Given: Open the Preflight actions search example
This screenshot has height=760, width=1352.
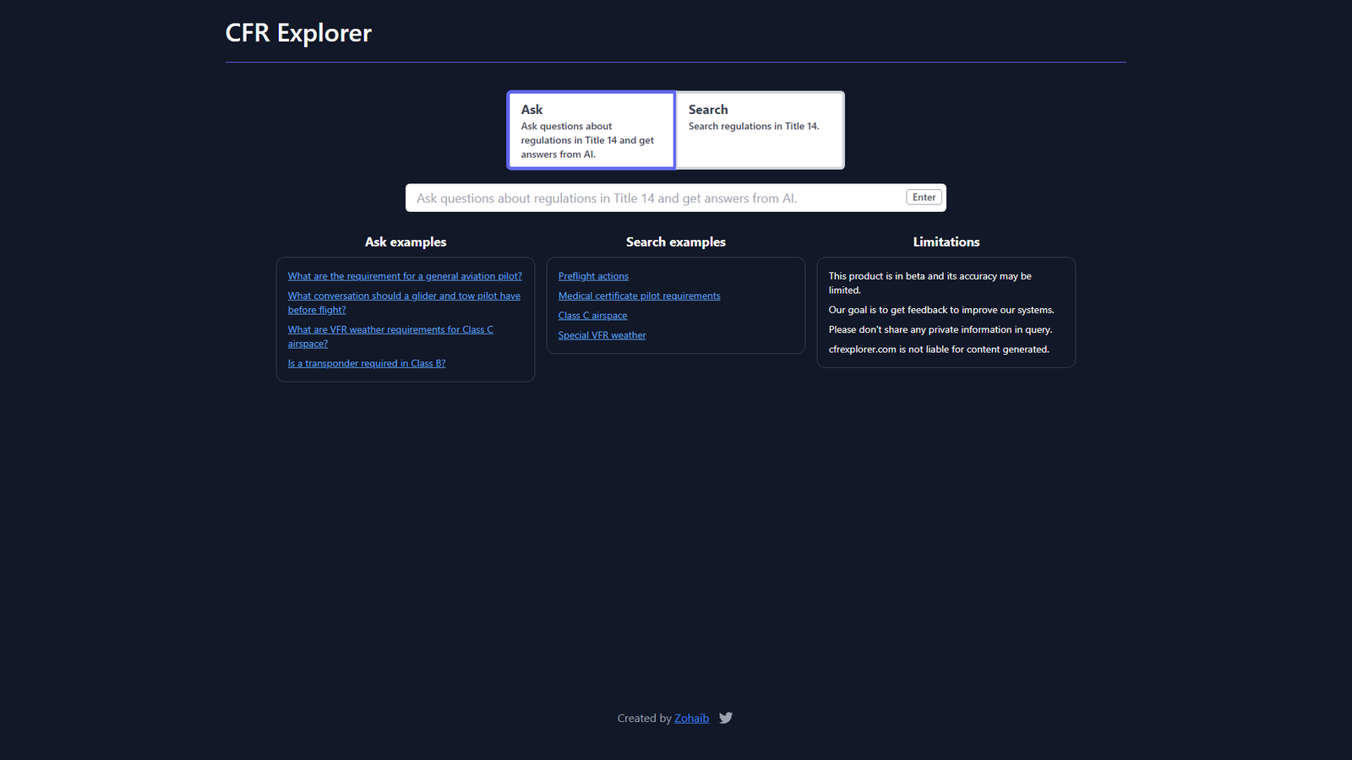Looking at the screenshot, I should click(x=593, y=276).
